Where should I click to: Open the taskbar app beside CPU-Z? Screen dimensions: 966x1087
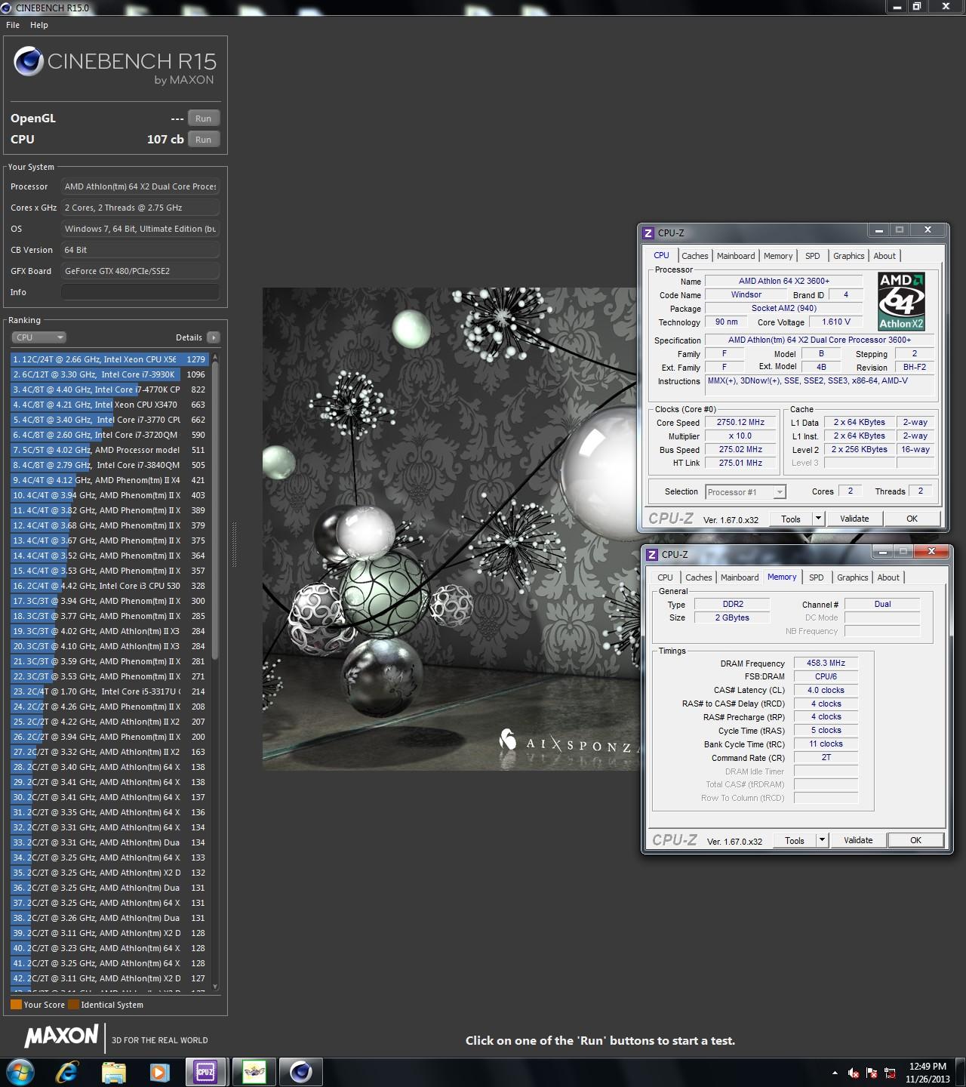pos(254,1072)
